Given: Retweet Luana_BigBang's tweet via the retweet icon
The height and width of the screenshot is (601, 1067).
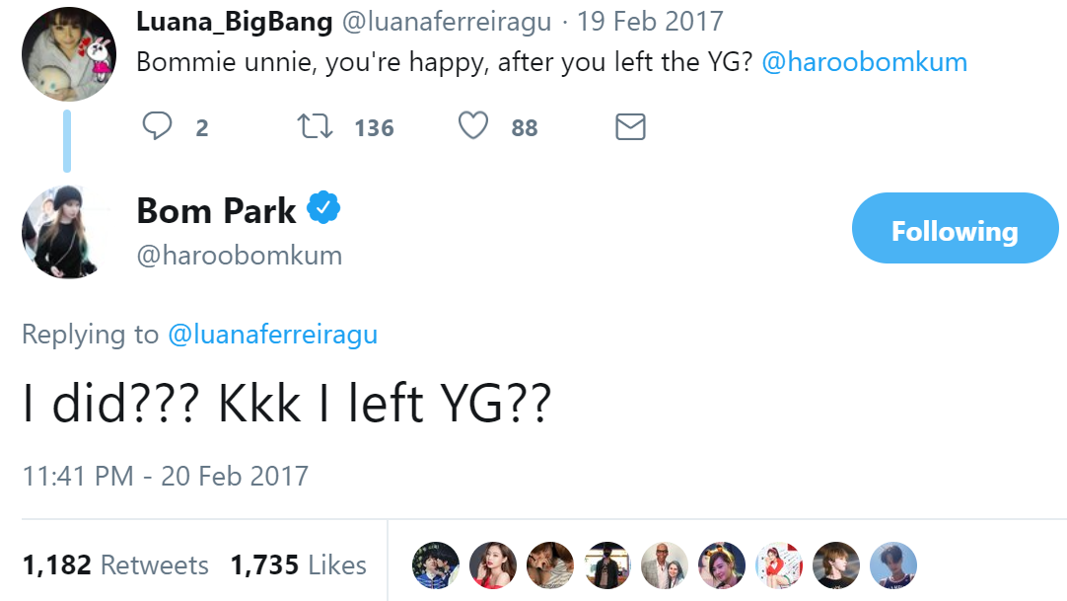Looking at the screenshot, I should [x=315, y=126].
